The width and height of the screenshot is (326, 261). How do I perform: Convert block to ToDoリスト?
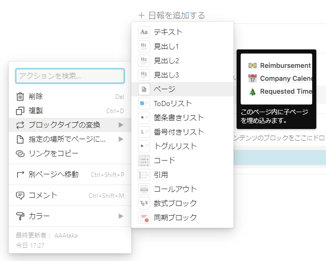pos(182,103)
